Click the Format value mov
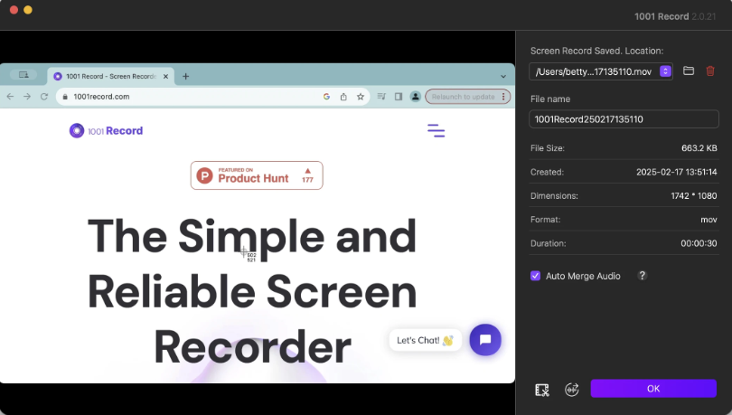Viewport: 732px width, 415px height. coord(709,220)
